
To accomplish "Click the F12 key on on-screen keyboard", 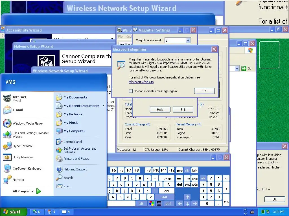I will [x=171, y=170].
